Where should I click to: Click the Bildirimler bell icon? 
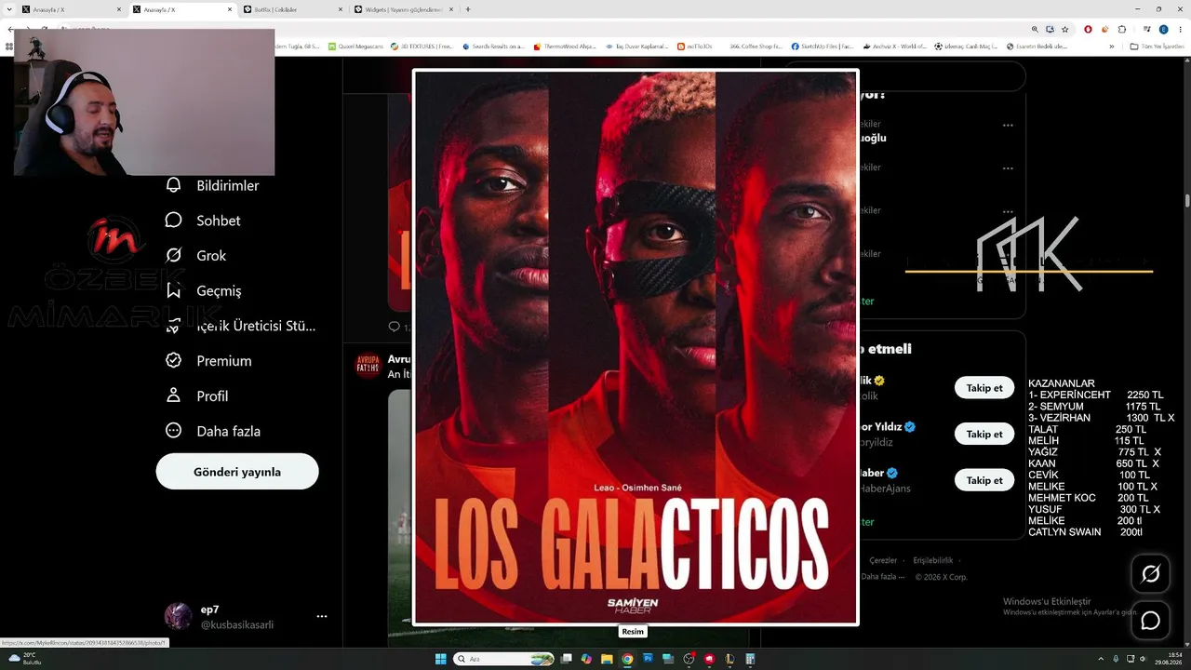(x=173, y=186)
